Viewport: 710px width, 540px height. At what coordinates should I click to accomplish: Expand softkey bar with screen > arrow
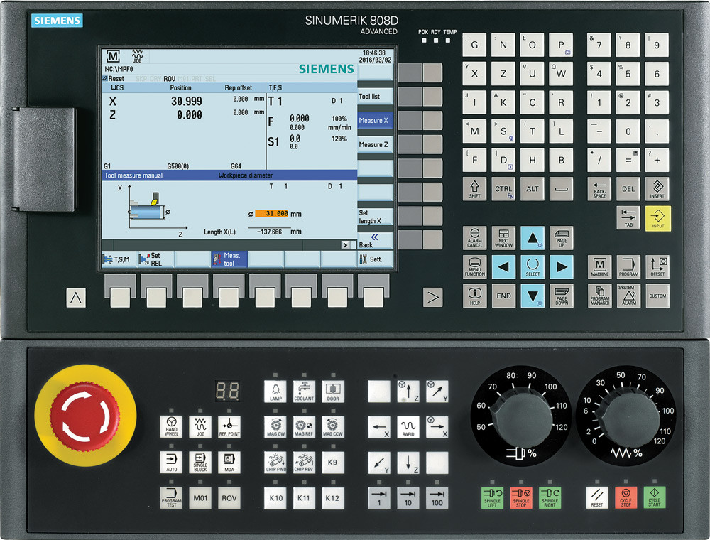(346, 244)
